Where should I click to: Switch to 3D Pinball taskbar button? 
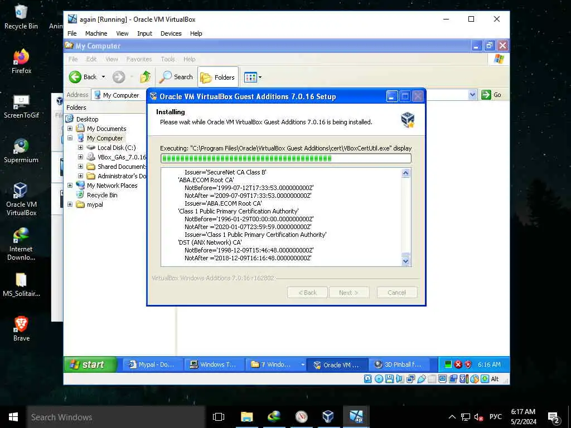point(399,364)
